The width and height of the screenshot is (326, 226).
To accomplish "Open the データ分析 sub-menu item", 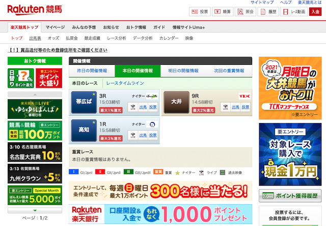I will pos(143,38).
